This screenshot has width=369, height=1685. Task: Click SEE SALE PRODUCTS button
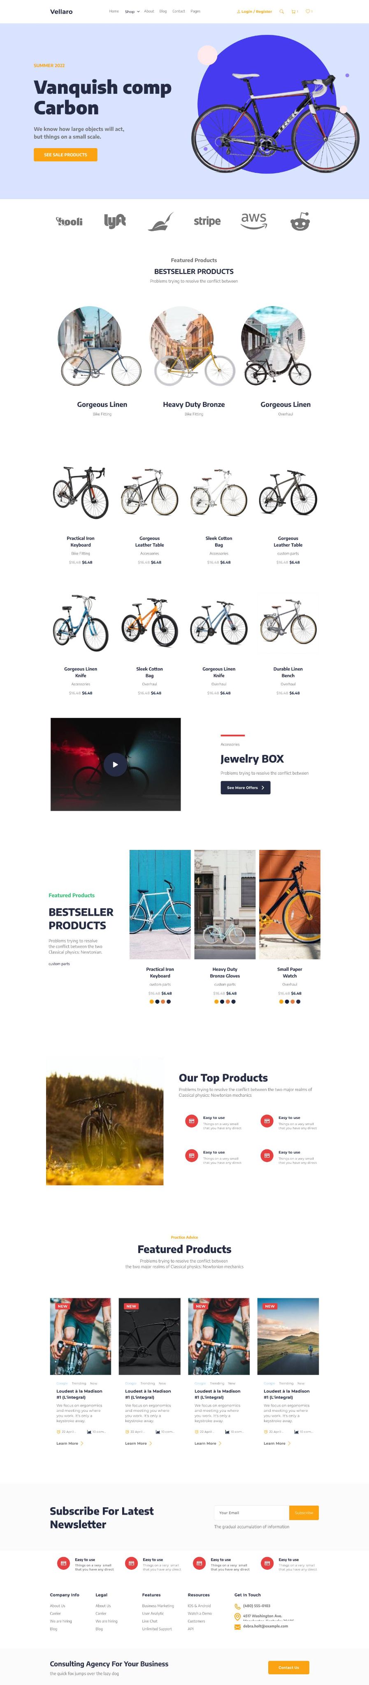click(x=65, y=154)
